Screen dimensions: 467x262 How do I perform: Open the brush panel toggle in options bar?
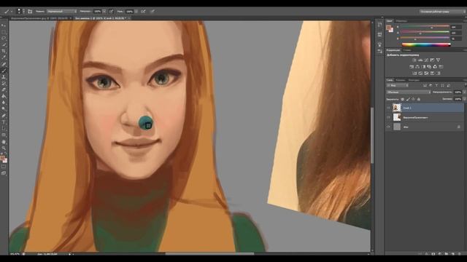tap(30, 12)
